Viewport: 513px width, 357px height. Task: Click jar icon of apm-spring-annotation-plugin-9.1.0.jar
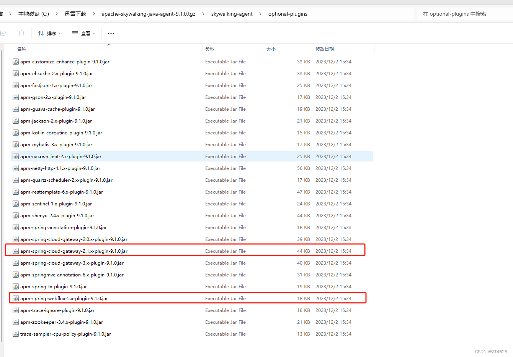click(16, 227)
